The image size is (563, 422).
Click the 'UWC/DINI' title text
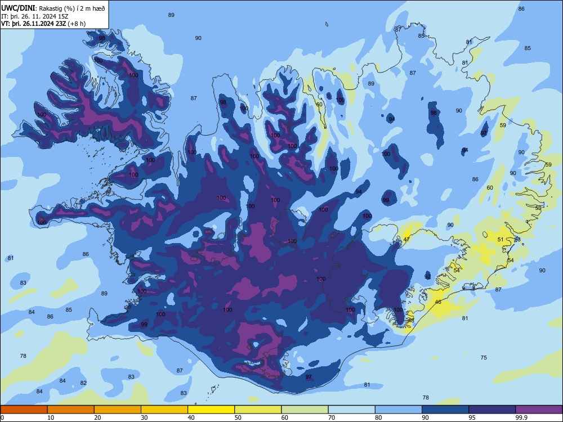(18, 8)
